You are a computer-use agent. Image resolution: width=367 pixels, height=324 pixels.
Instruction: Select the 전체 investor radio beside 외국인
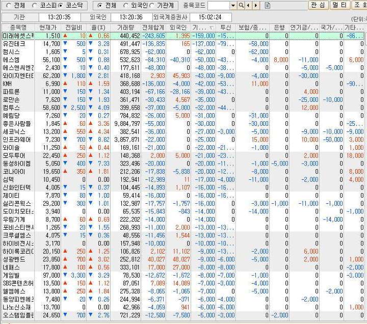(99, 6)
